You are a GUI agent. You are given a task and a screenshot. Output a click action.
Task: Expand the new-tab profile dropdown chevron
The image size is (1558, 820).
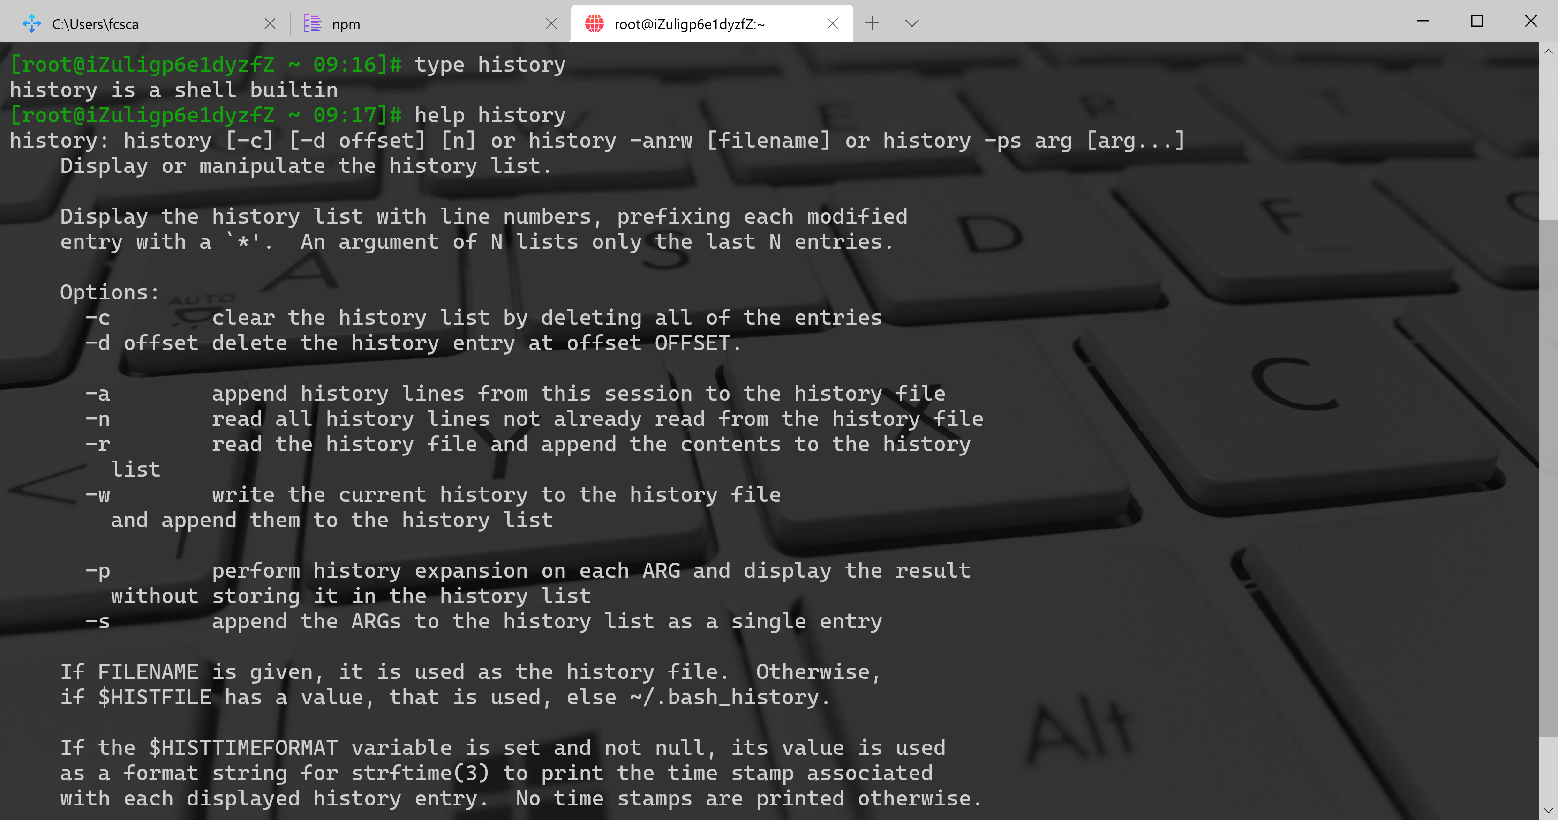(x=911, y=23)
